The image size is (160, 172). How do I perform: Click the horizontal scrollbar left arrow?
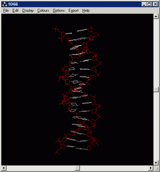[x=4, y=168]
